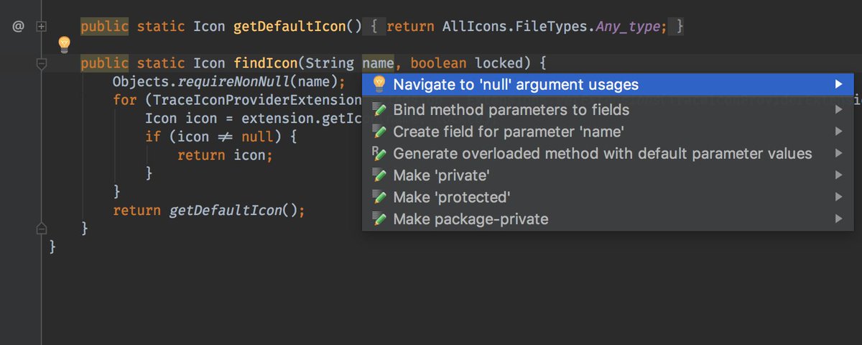The height and width of the screenshot is (345, 862).
Task: Open the submenu arrow for Make 'private'
Action: (838, 175)
